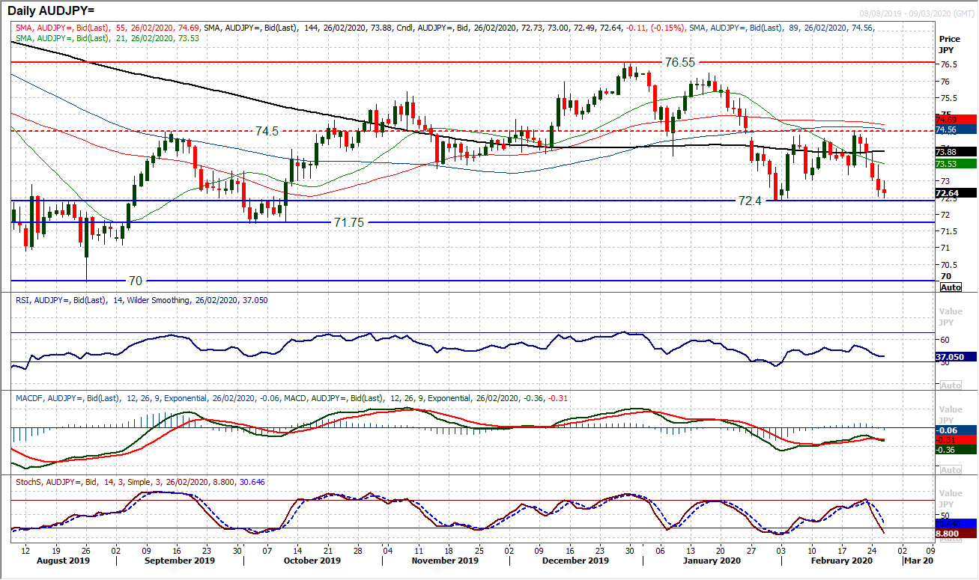Click the red -0.31 MACD signal tag

pos(957,440)
